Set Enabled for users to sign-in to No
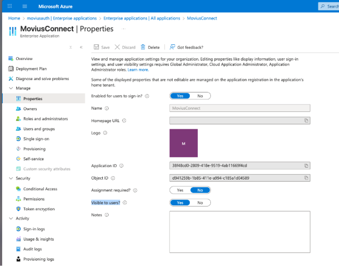339x266 pixels. 200,96
